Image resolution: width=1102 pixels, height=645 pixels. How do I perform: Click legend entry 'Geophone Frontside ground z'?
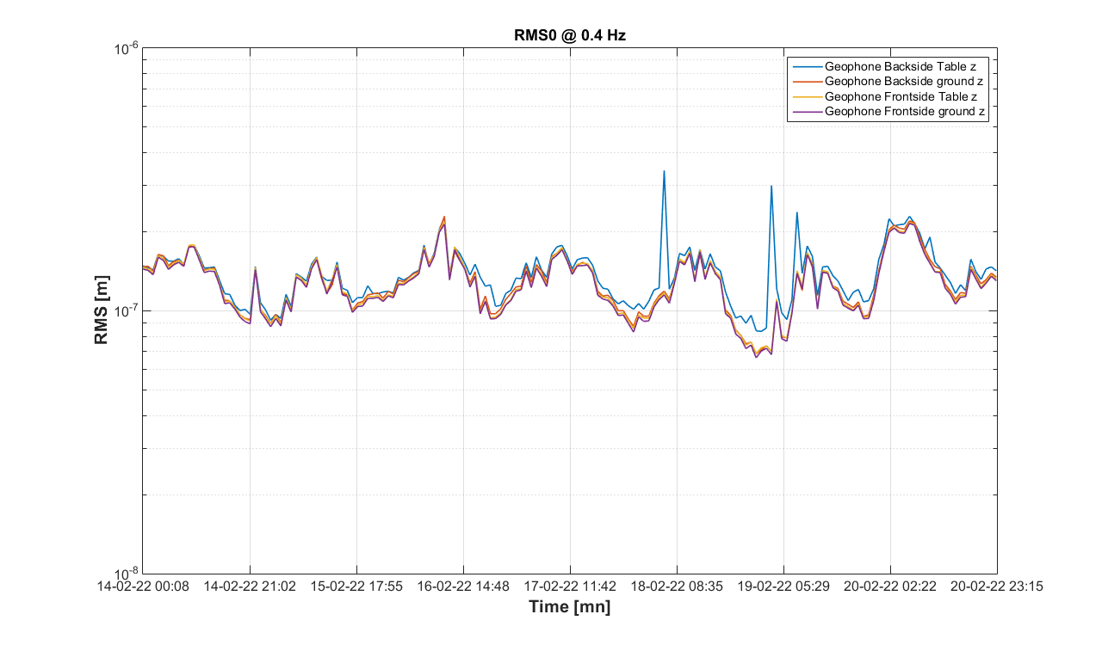(x=904, y=112)
